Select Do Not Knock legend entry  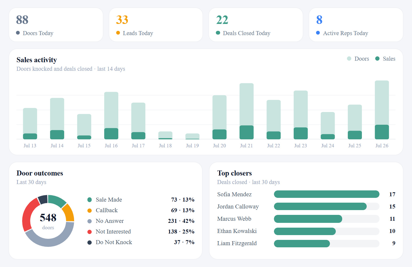[110, 242]
